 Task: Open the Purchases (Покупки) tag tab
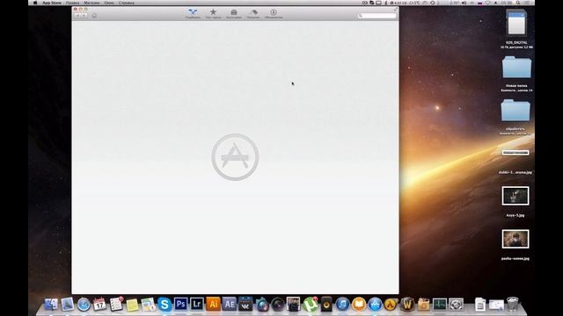point(253,14)
